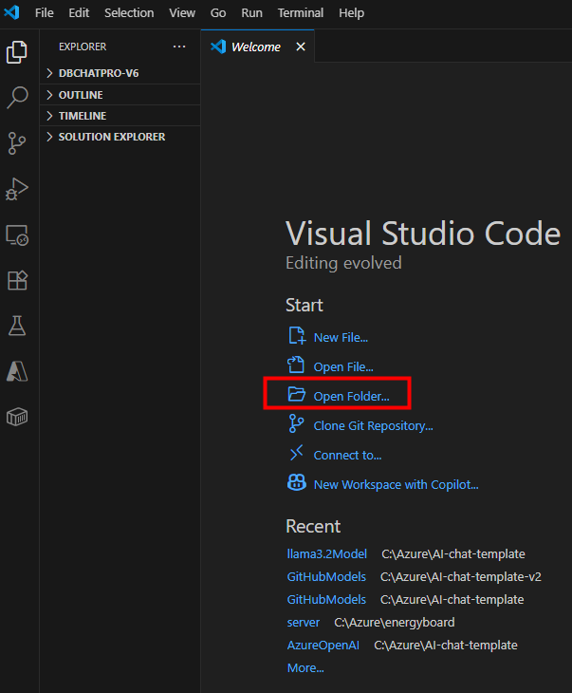This screenshot has width=572, height=693.
Task: Click the Start section heading
Action: coord(304,305)
